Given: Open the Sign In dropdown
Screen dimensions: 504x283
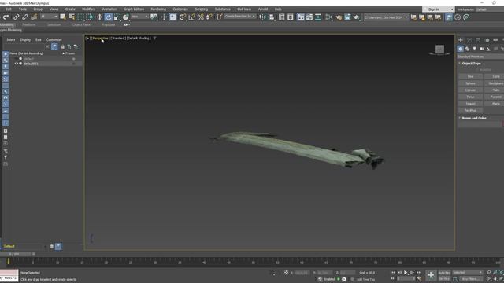Looking at the screenshot, I should 438,9.
